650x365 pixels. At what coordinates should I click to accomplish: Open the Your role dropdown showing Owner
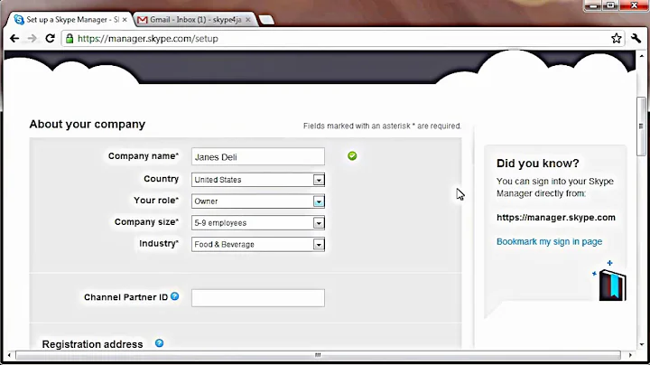pyautogui.click(x=258, y=201)
